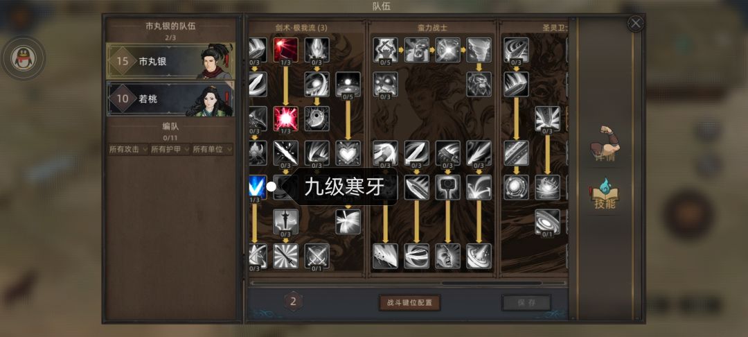Select the red slash skill showing 1/3
748x337 pixels.
coord(286,50)
